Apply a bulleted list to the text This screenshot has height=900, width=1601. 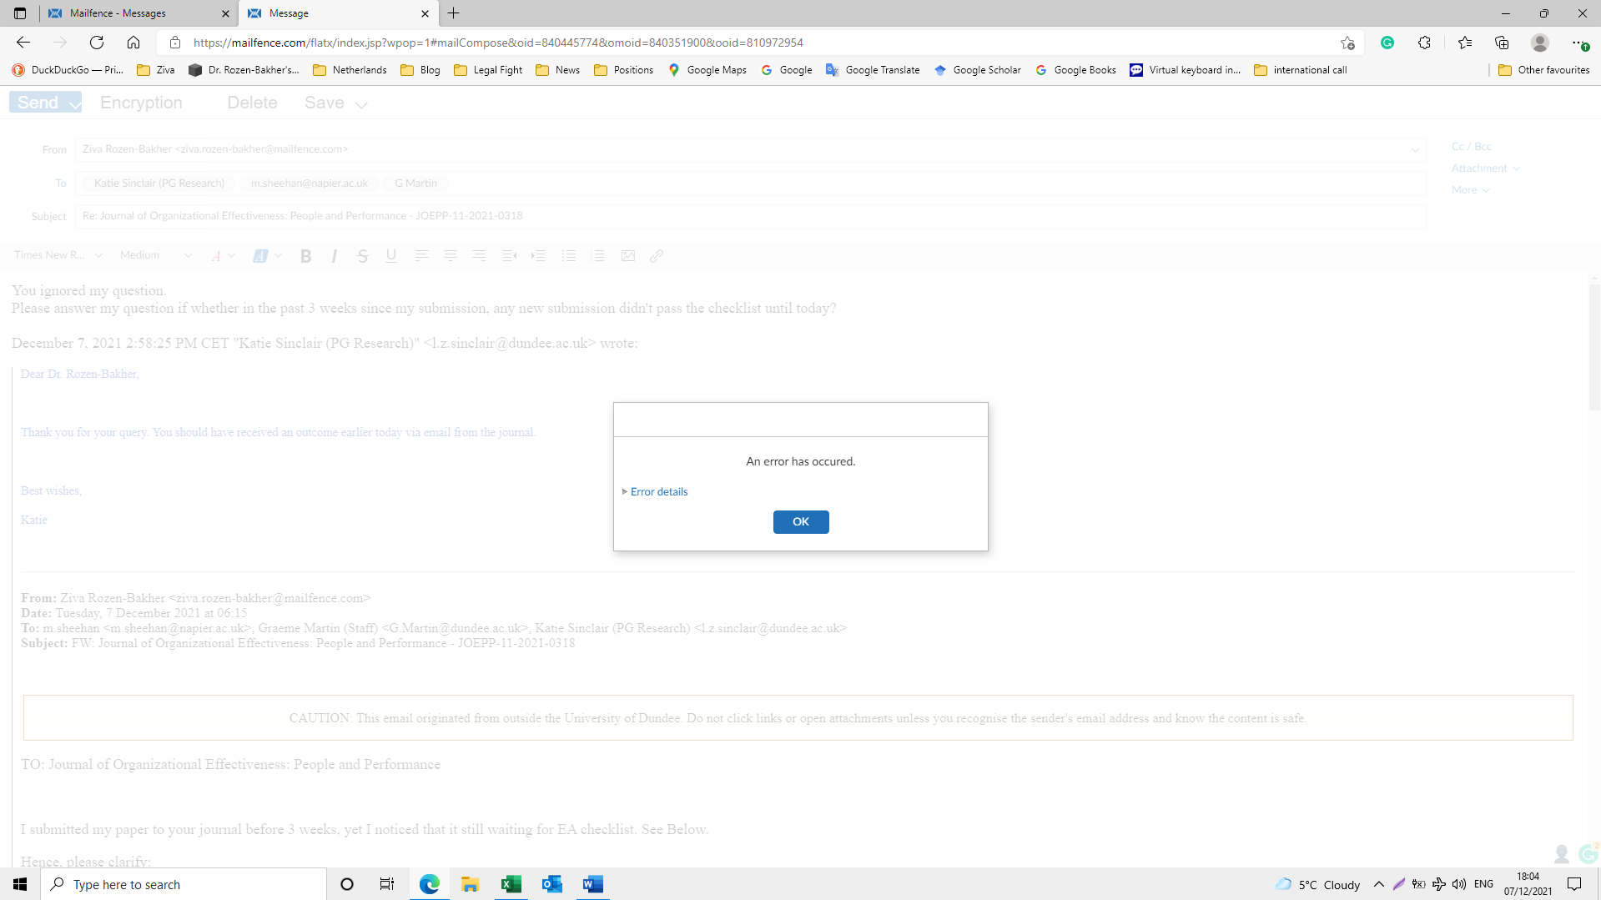click(569, 255)
